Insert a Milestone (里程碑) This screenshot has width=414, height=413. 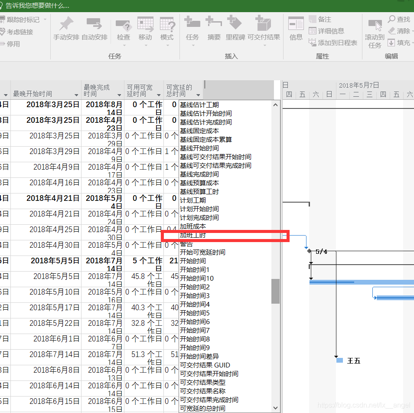[235, 22]
